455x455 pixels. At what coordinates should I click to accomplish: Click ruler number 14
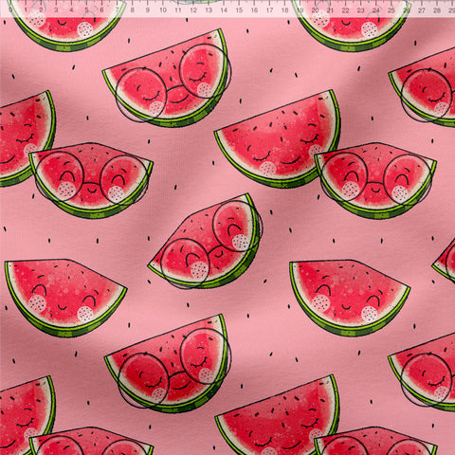tap(224, 10)
